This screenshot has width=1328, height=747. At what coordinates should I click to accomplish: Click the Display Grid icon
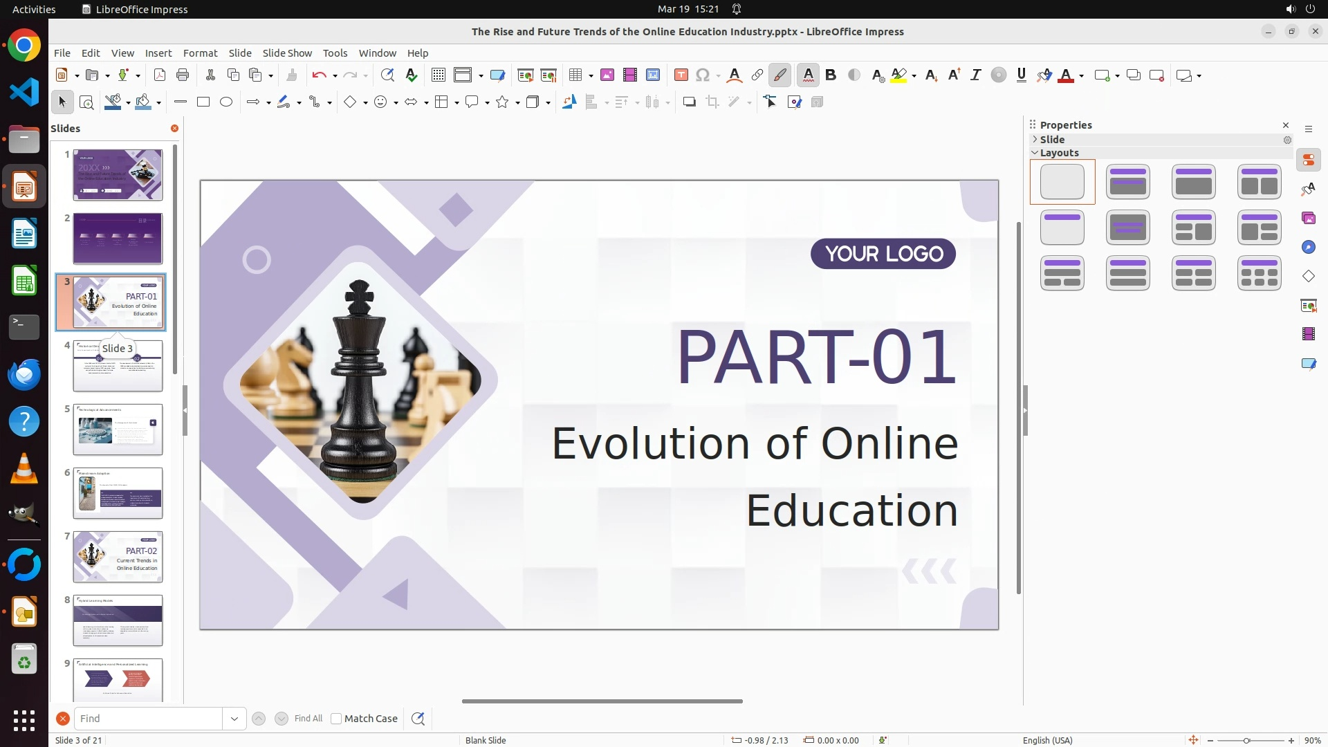click(x=438, y=75)
